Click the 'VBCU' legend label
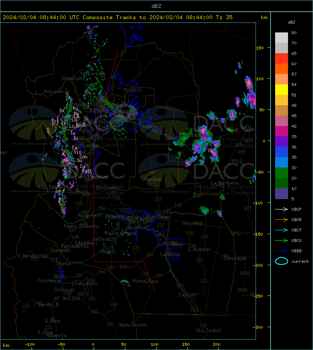313x350 pixels. tap(296, 241)
